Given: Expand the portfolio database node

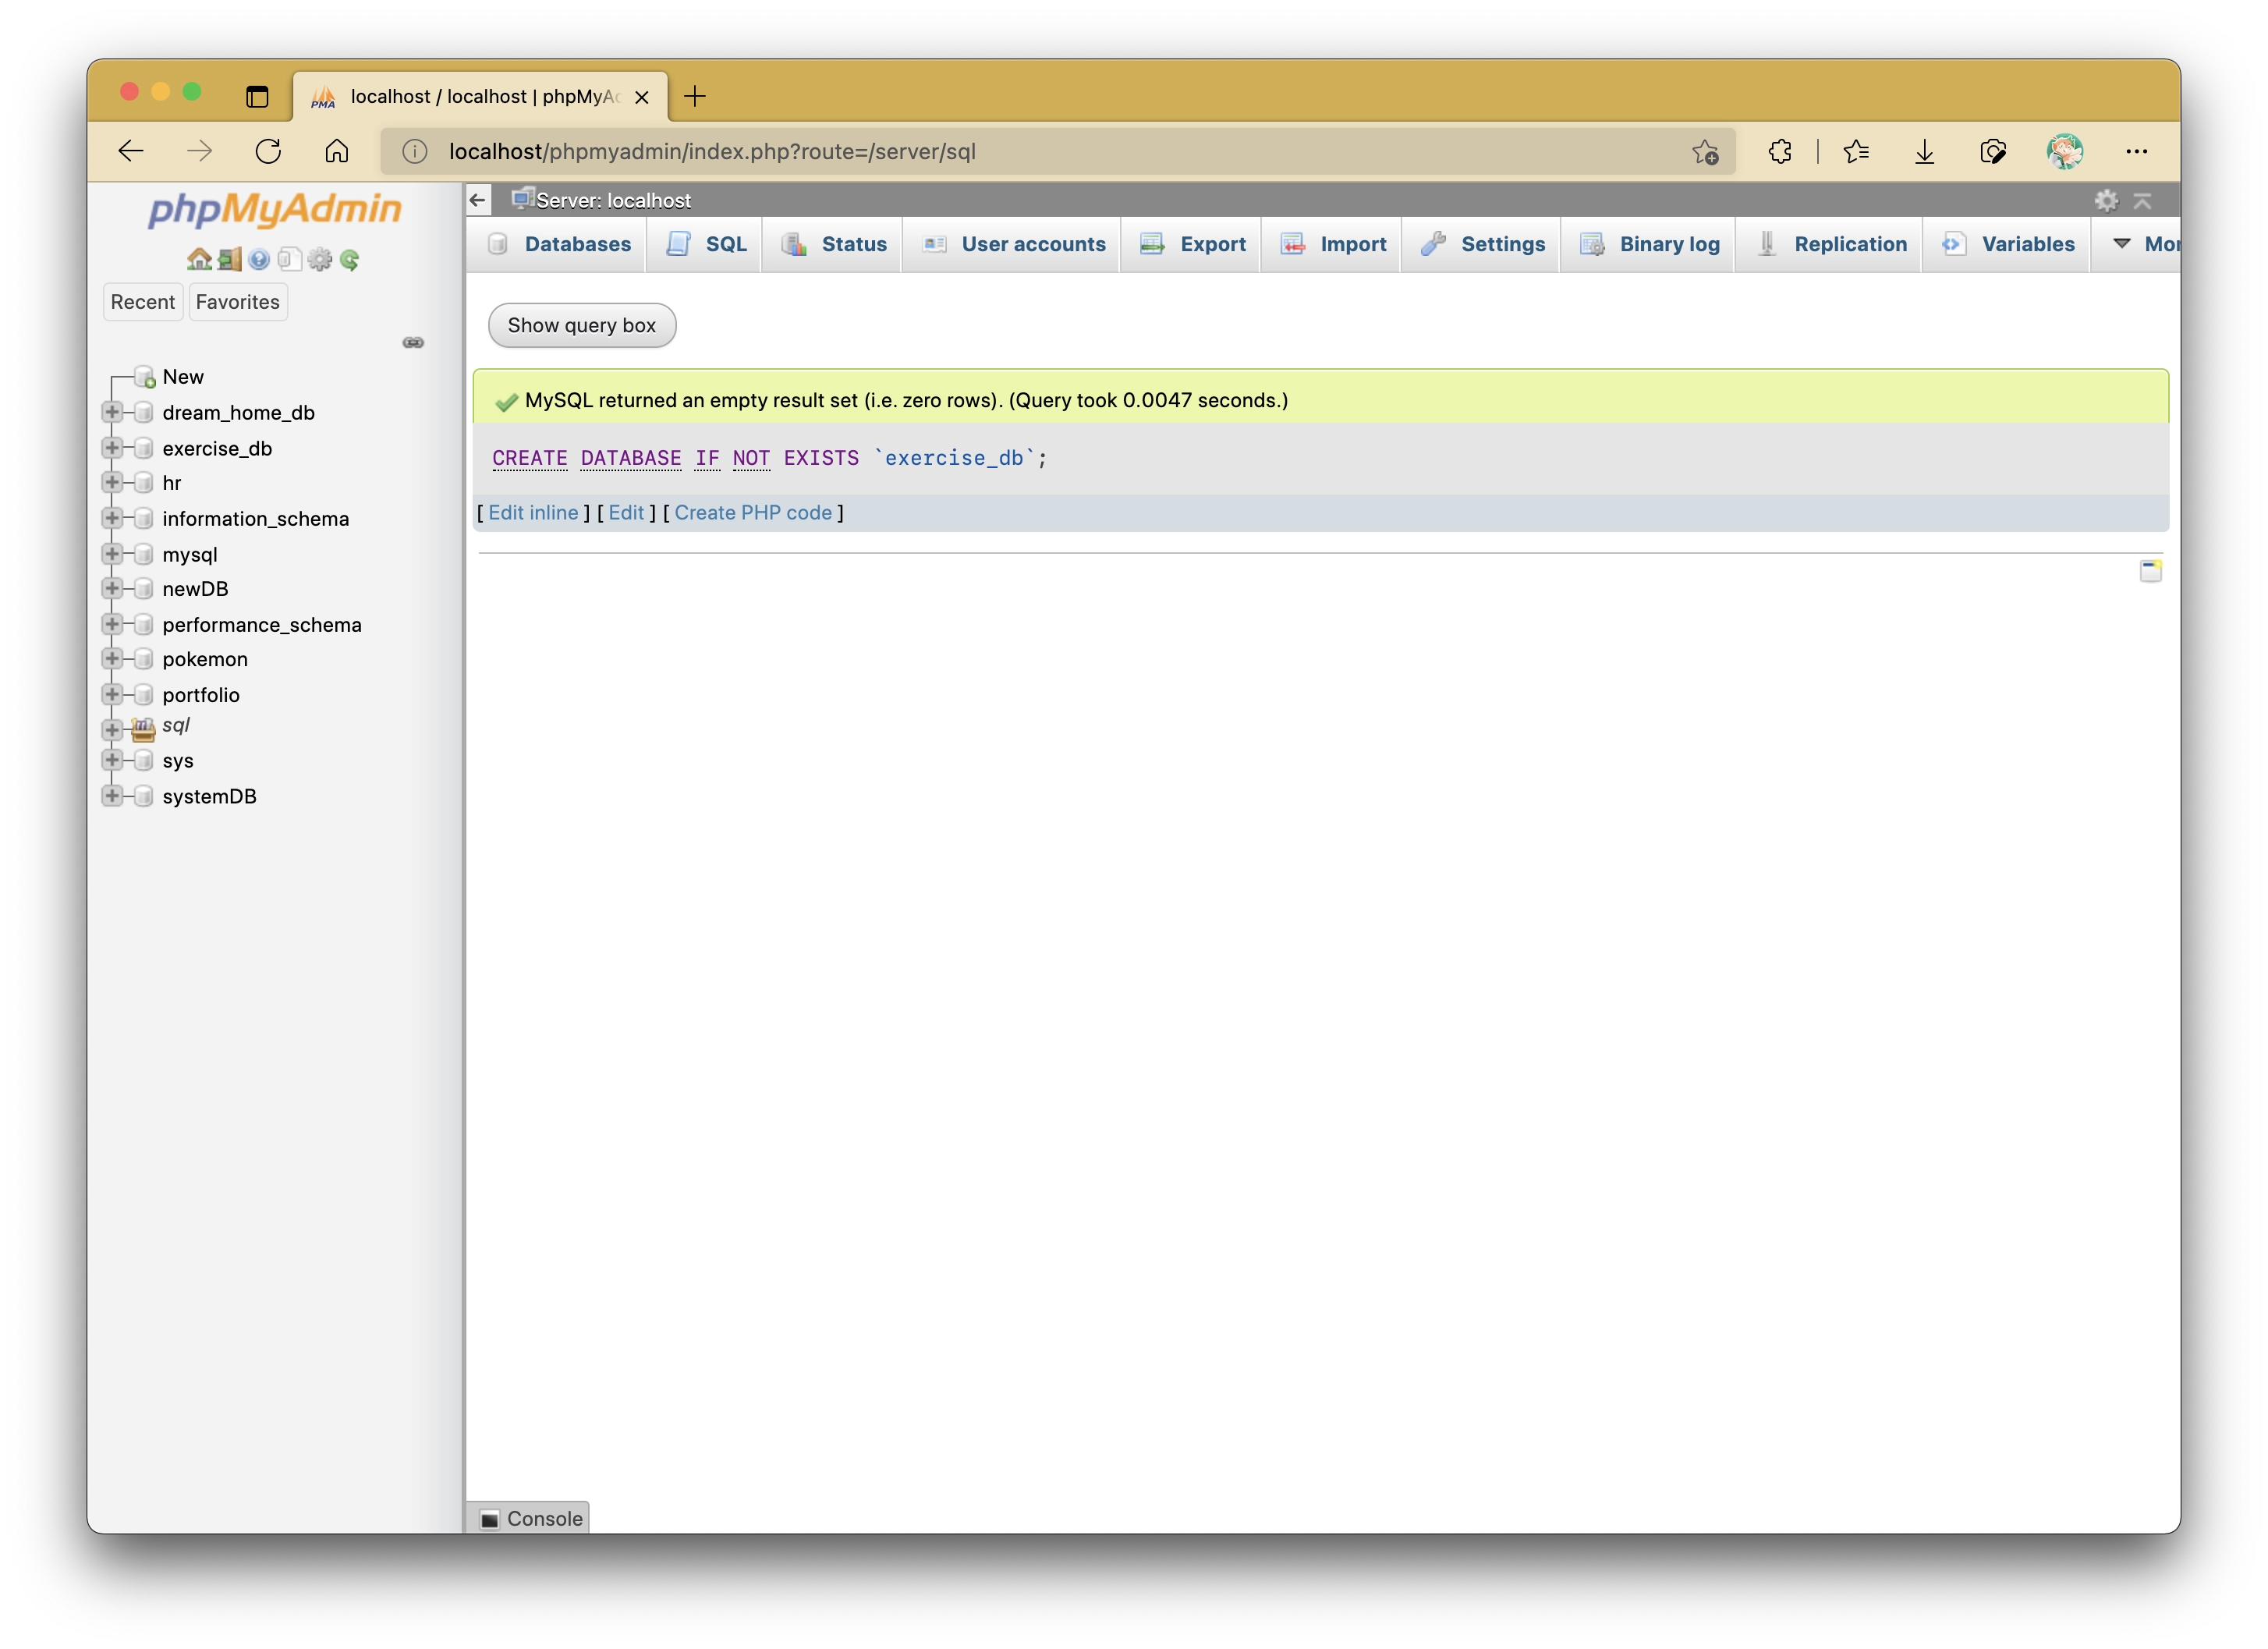Looking at the screenshot, I should [x=112, y=694].
